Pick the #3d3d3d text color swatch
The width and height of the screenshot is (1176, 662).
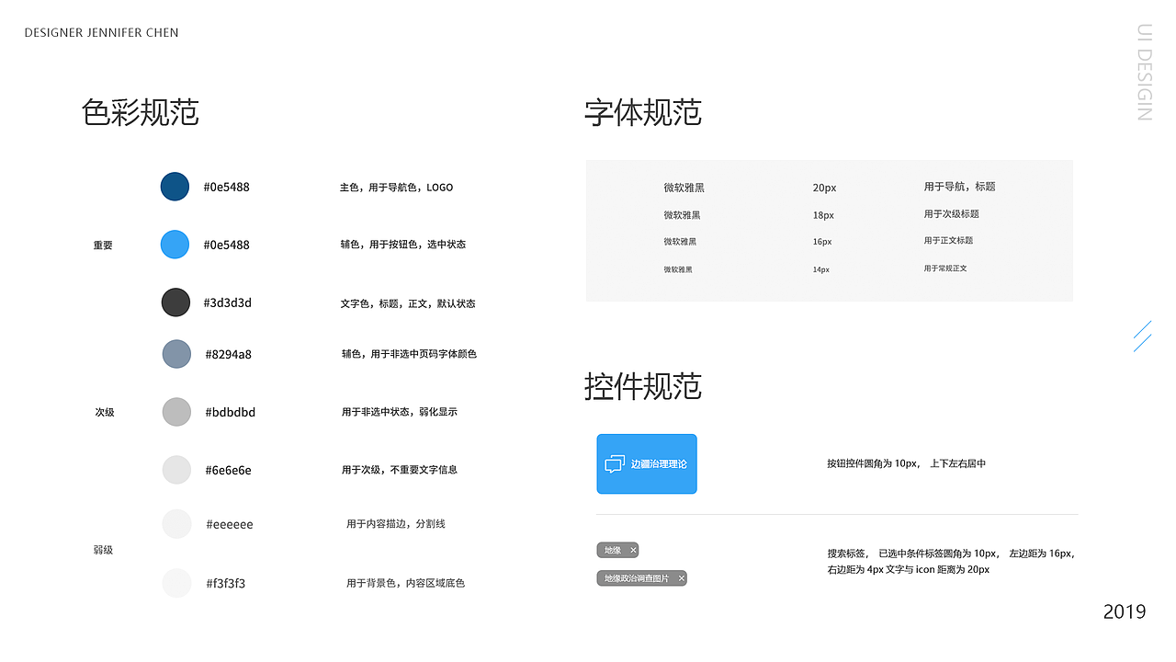pos(175,302)
